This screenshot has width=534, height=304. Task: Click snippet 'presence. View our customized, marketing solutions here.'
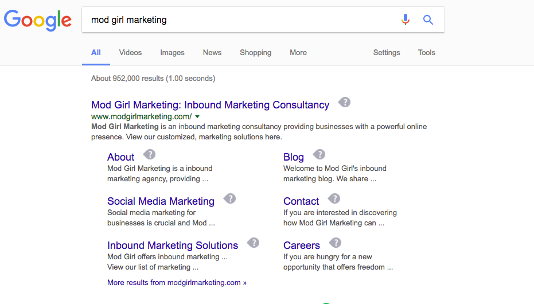pos(186,137)
